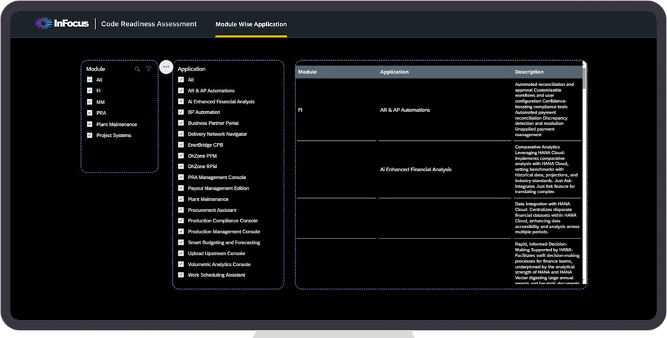Click the Module panel heading
Screen dimensions: 667x338
tap(96, 69)
